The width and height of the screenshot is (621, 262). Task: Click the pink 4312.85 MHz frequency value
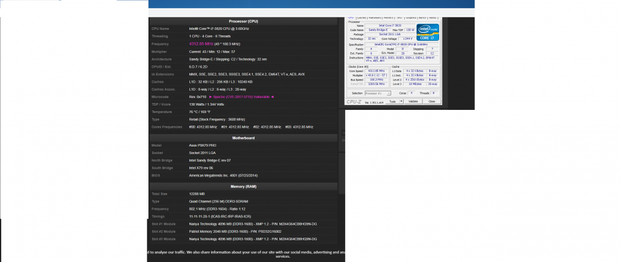[x=201, y=44]
